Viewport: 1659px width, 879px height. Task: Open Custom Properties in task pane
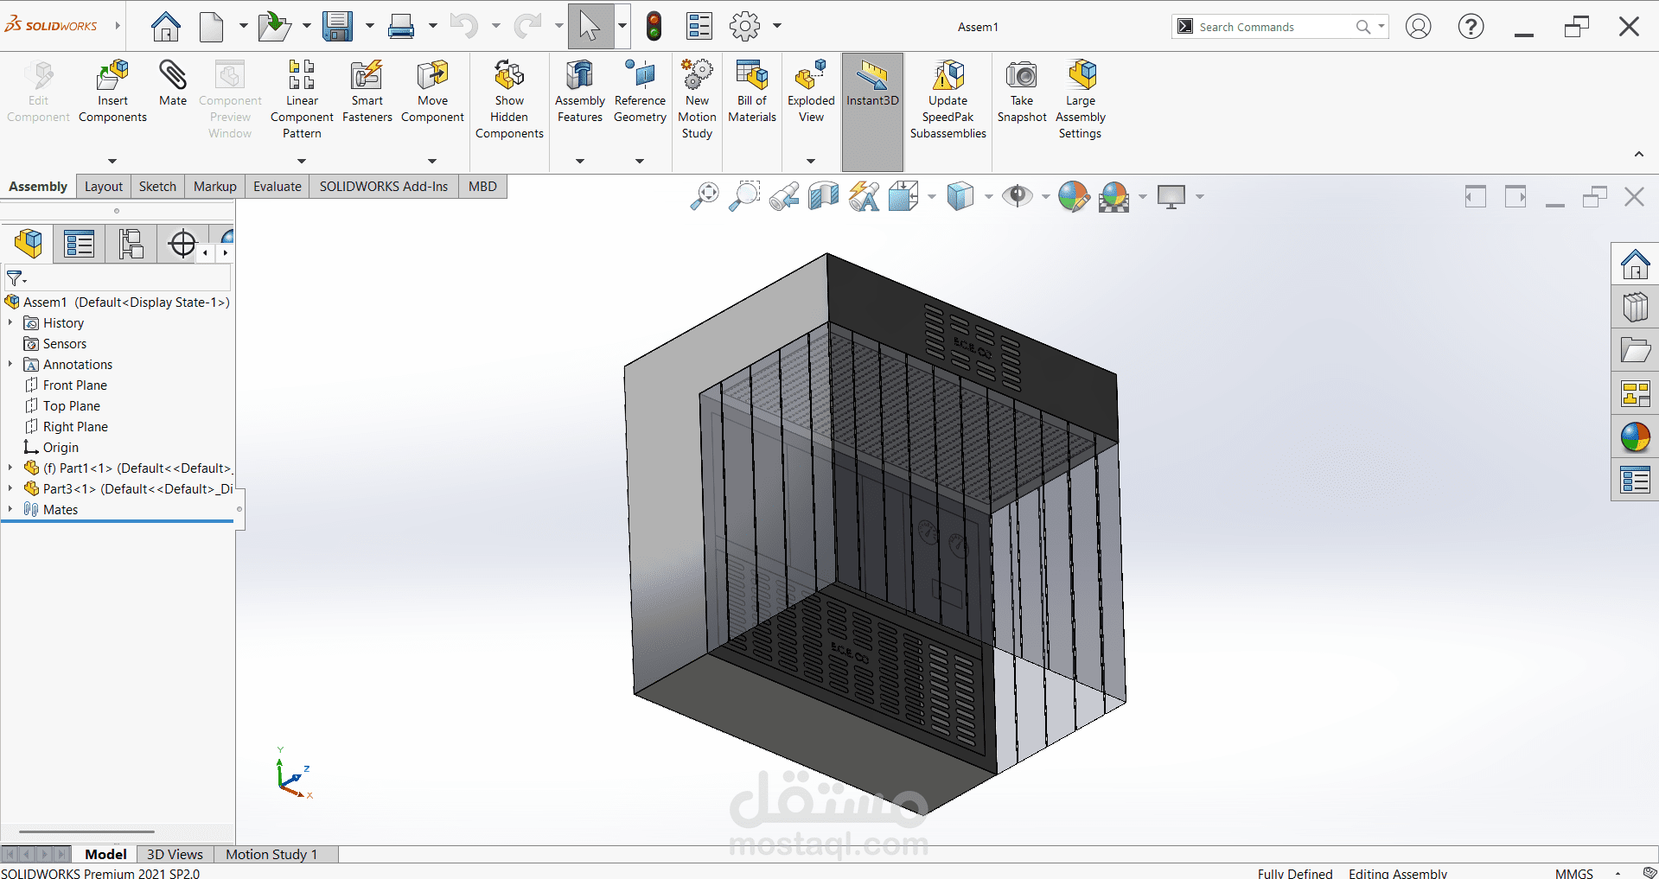coord(1635,481)
